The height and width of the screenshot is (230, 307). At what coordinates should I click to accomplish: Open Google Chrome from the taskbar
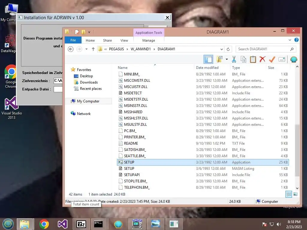pyautogui.click(x=44, y=224)
